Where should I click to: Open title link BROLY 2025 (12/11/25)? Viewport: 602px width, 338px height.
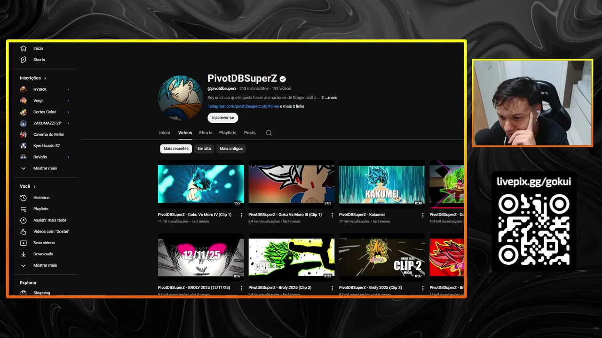tap(194, 287)
